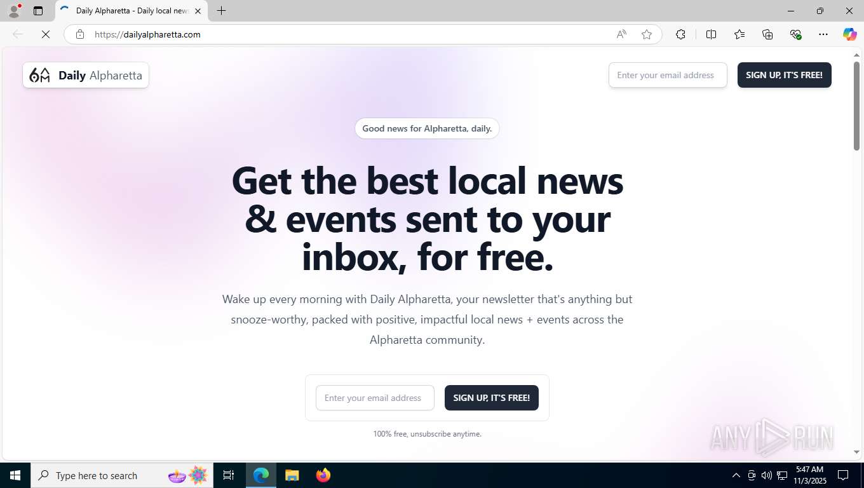
Task: Open the tab actions menu icon
Action: tap(38, 11)
